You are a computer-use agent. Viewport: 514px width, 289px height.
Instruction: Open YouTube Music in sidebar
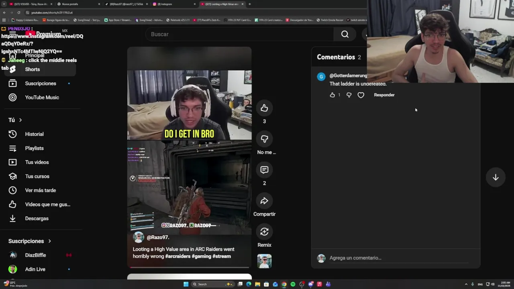(40, 98)
